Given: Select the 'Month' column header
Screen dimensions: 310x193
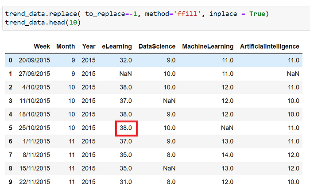Looking at the screenshot, I should 66,46.
